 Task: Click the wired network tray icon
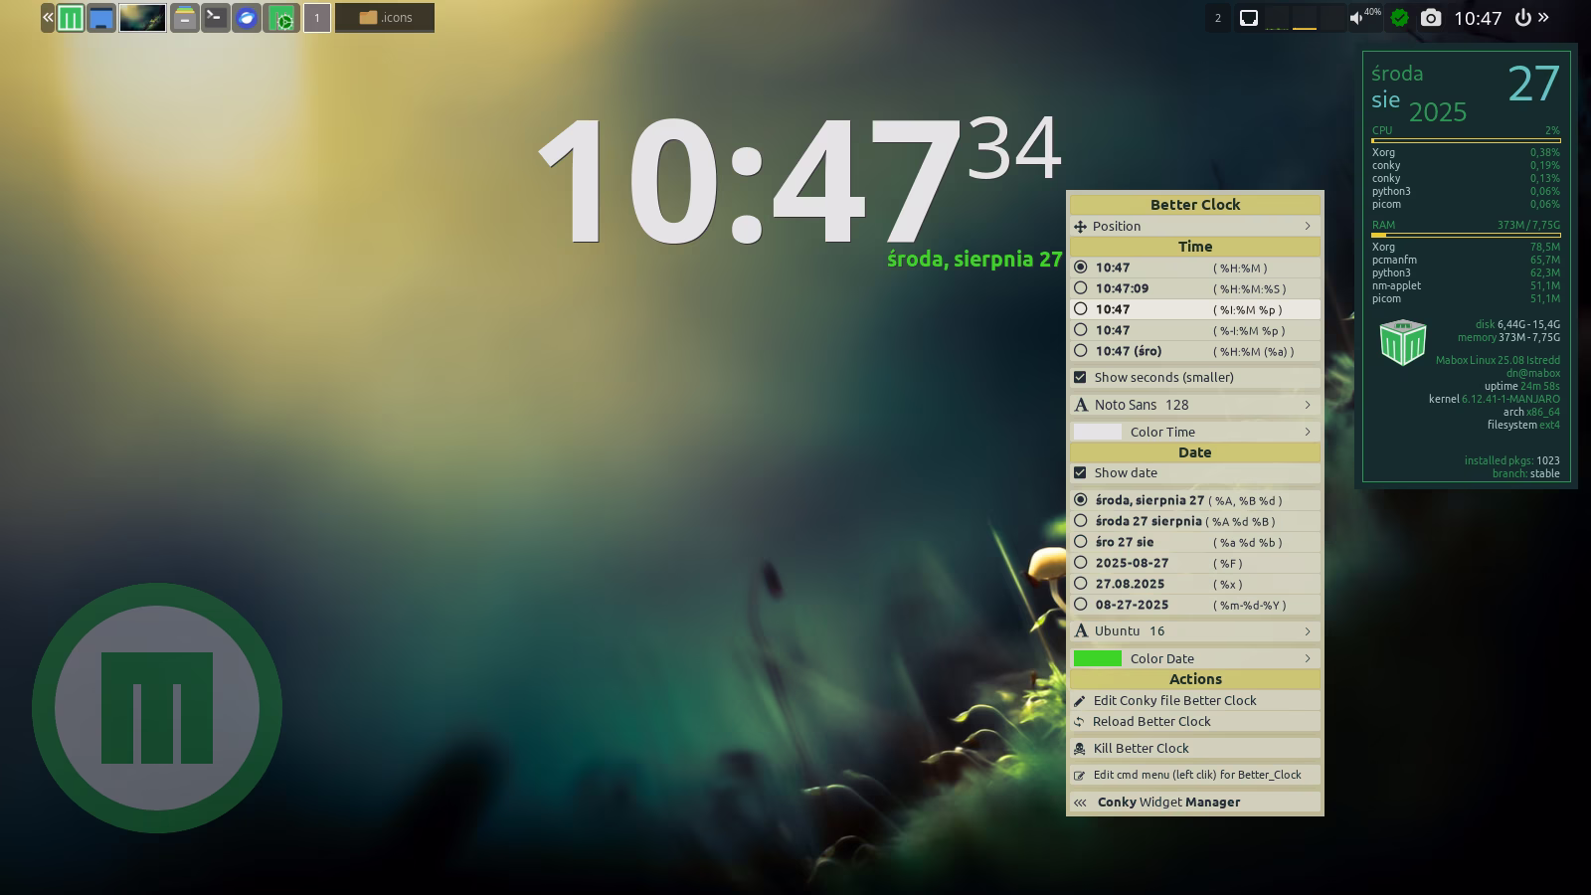pos(1249,18)
